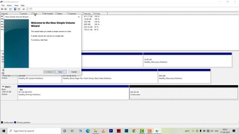Click the Forward arrow in the toolbar
This screenshot has width=239, height=134.
pos(6,9)
